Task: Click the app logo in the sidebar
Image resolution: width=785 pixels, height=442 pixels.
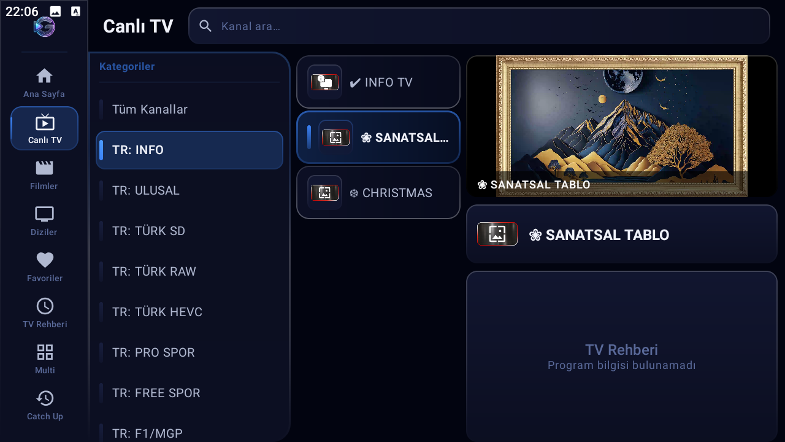Action: coord(44,26)
